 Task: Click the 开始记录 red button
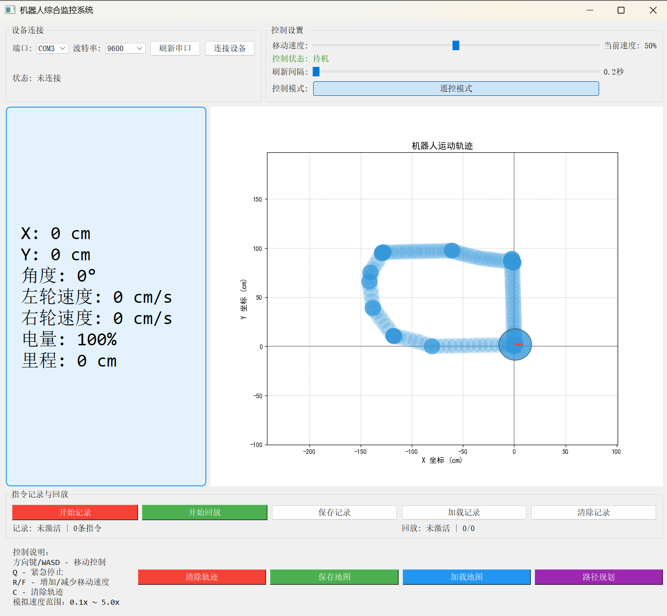click(75, 513)
